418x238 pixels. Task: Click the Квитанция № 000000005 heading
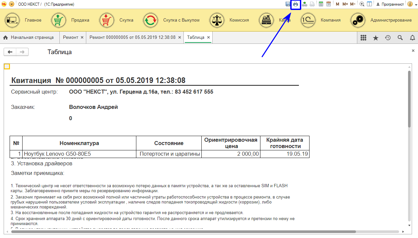pos(98,80)
